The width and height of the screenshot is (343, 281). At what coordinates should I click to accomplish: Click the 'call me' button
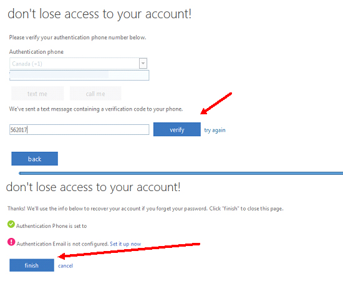(95, 94)
